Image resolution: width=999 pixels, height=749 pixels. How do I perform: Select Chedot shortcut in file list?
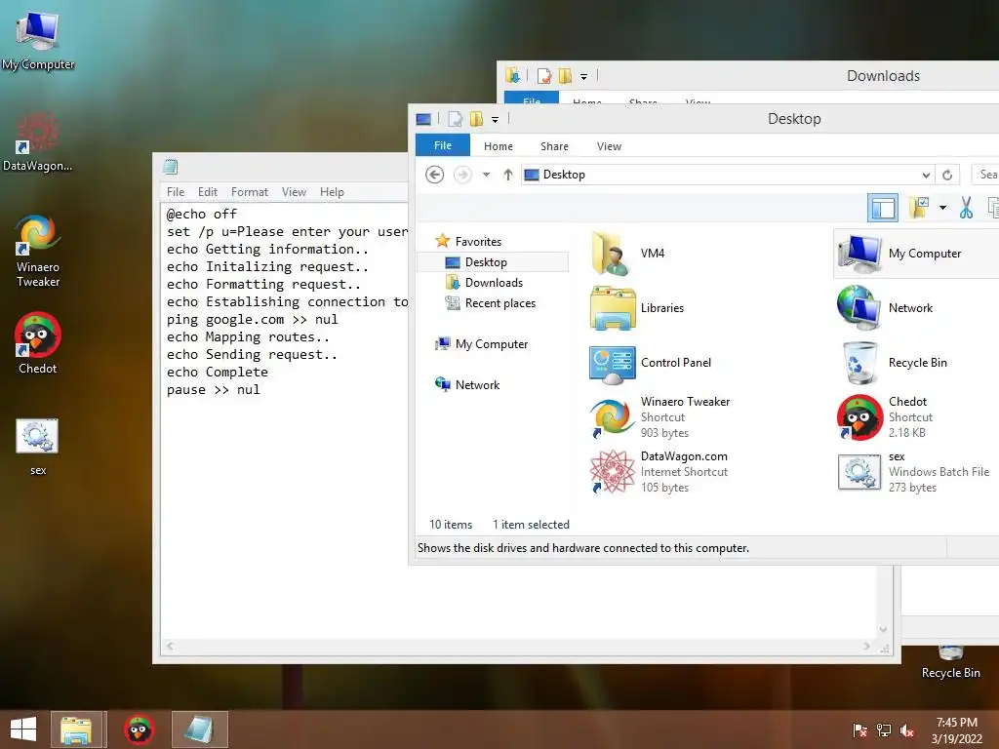[886, 417]
